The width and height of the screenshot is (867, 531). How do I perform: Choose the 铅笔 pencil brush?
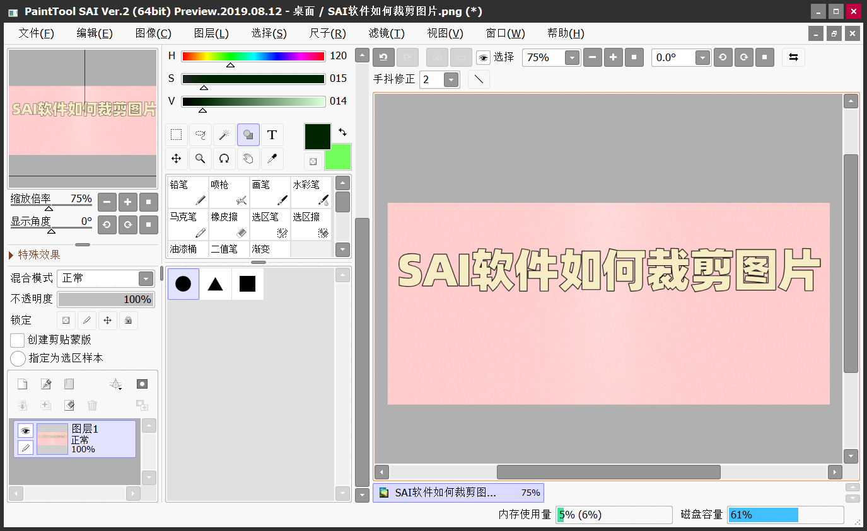[187, 192]
